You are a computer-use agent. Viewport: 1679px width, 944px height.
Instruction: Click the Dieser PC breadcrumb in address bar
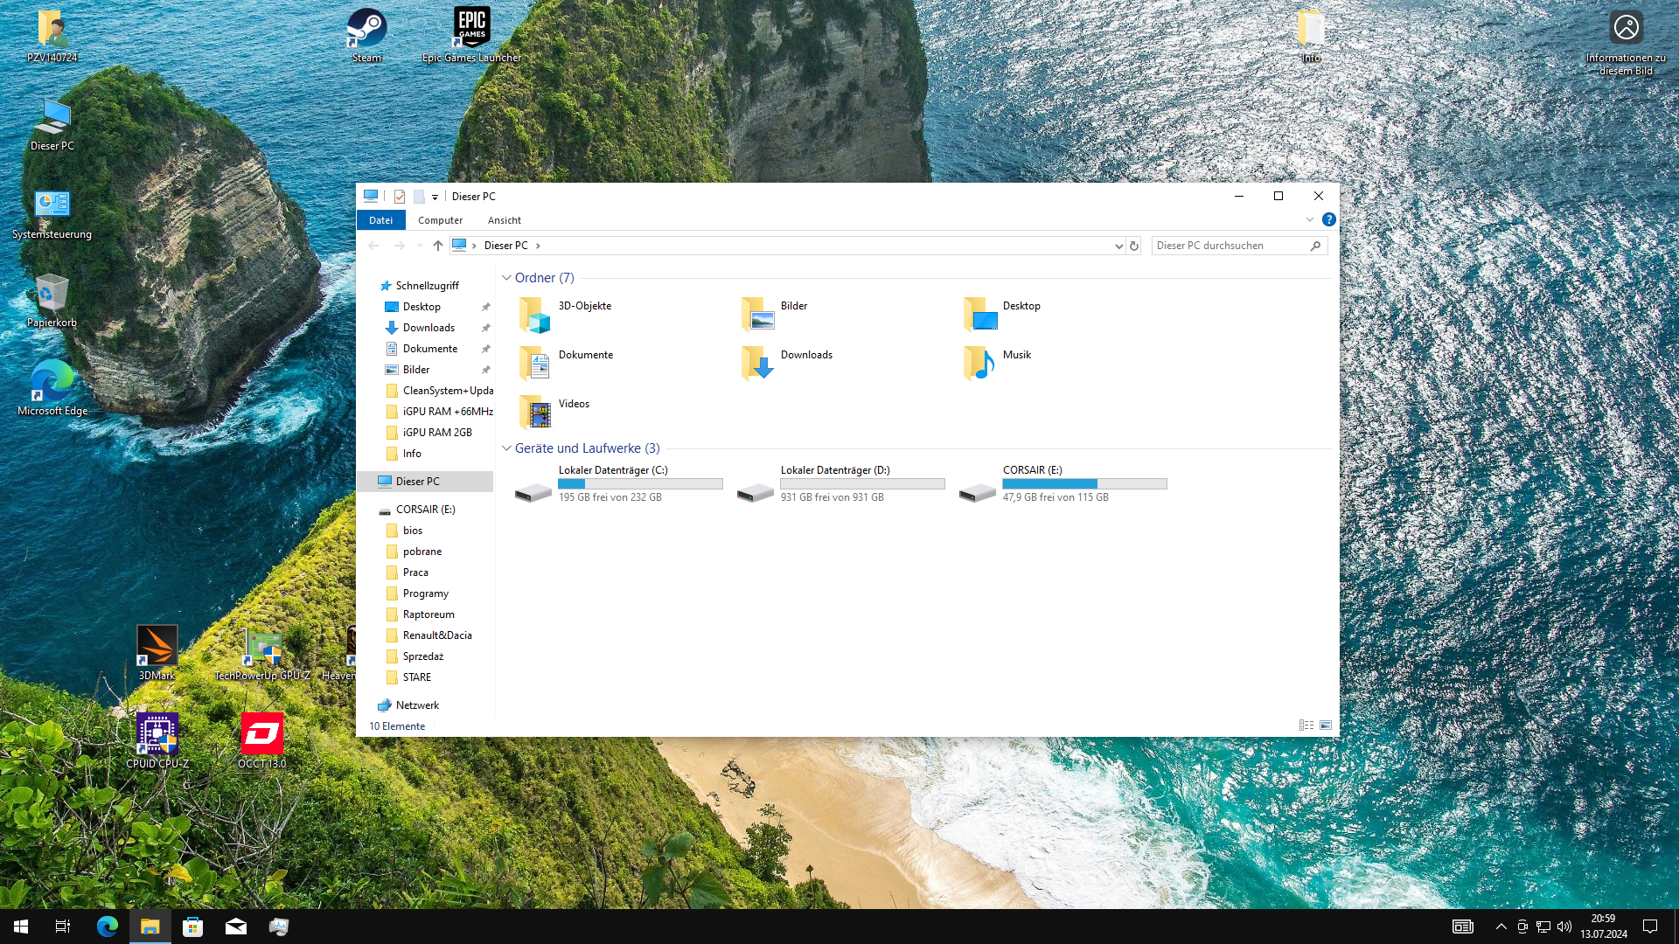click(505, 246)
